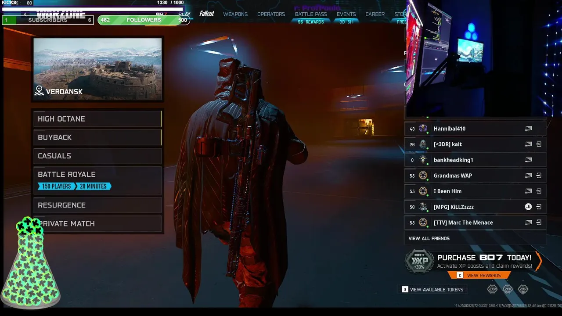Open the Fallout tab
562x316 pixels.
tap(207, 14)
